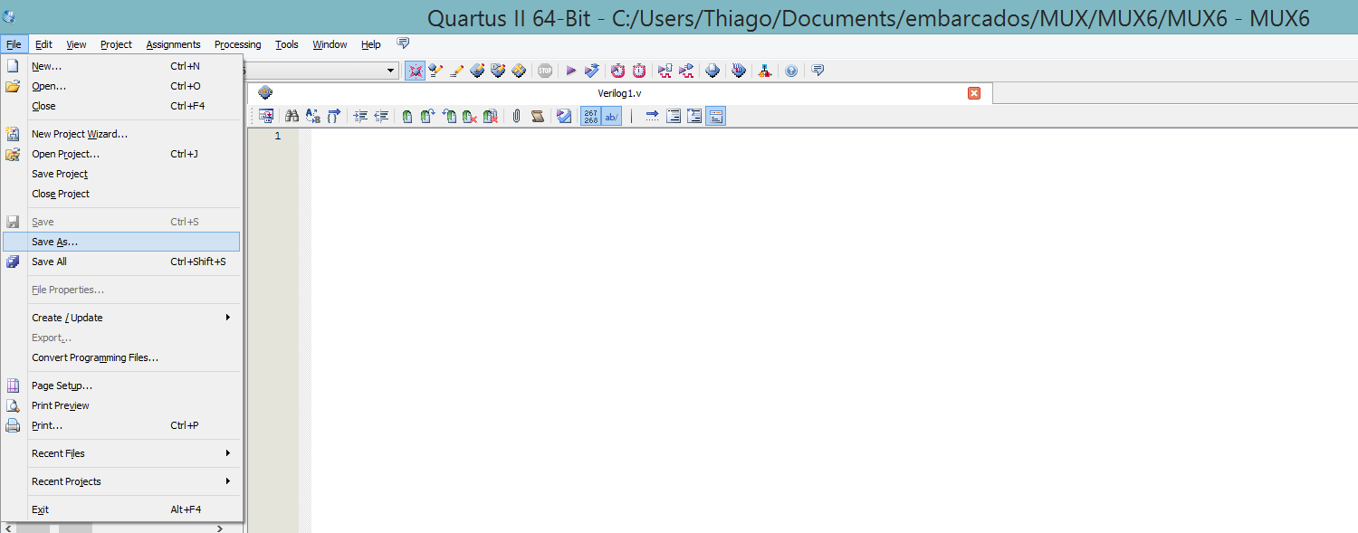The image size is (1358, 533).
Task: Open the Chip Planner gold chip icon
Action: point(519,71)
